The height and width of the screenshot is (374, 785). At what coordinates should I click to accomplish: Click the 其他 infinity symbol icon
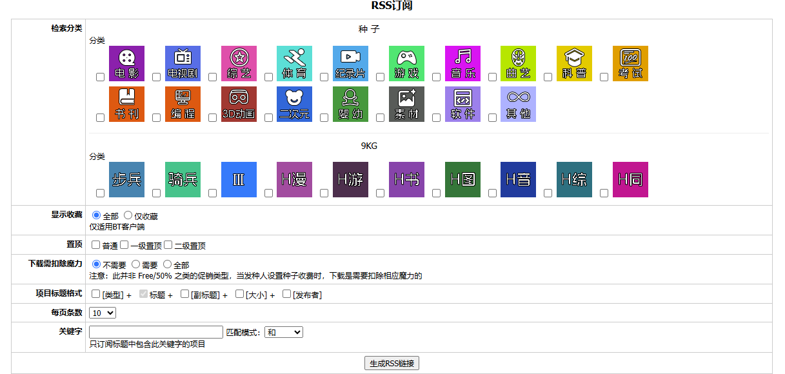pyautogui.click(x=518, y=104)
